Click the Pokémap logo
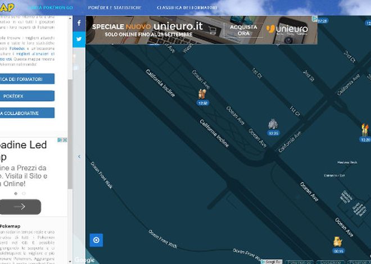Screen dimensions: 371x264 [7, 7]
